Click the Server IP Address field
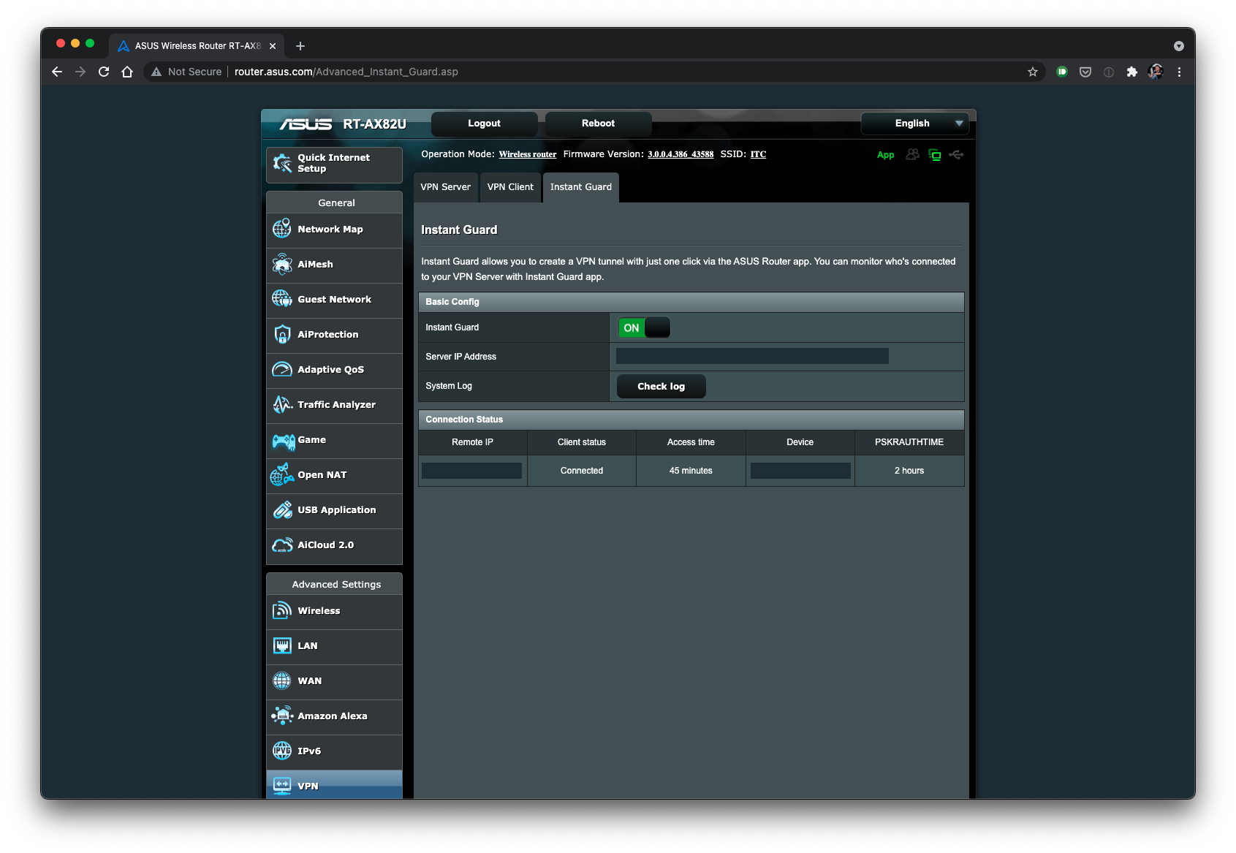This screenshot has height=853, width=1236. coord(752,356)
